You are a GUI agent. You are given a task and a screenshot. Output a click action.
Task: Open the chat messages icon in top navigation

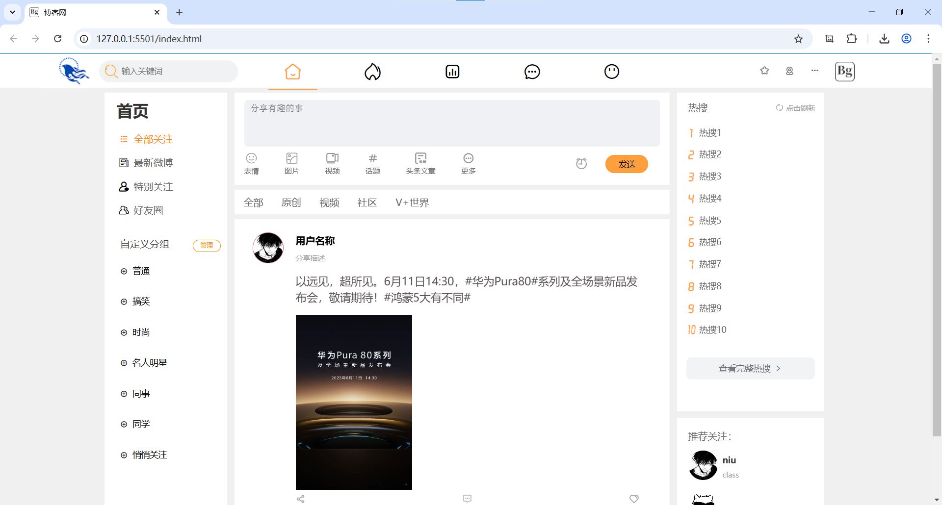coord(532,71)
